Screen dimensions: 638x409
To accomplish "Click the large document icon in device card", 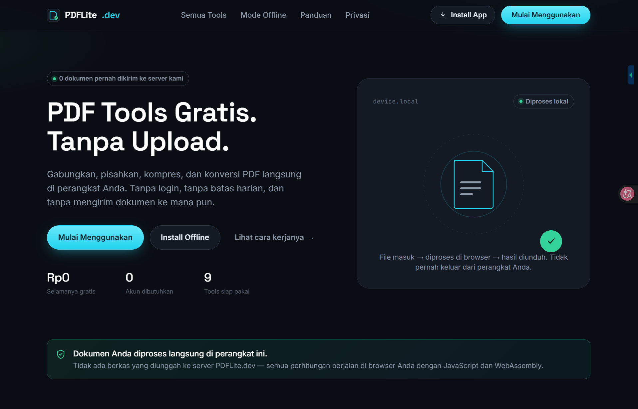I will 474,184.
